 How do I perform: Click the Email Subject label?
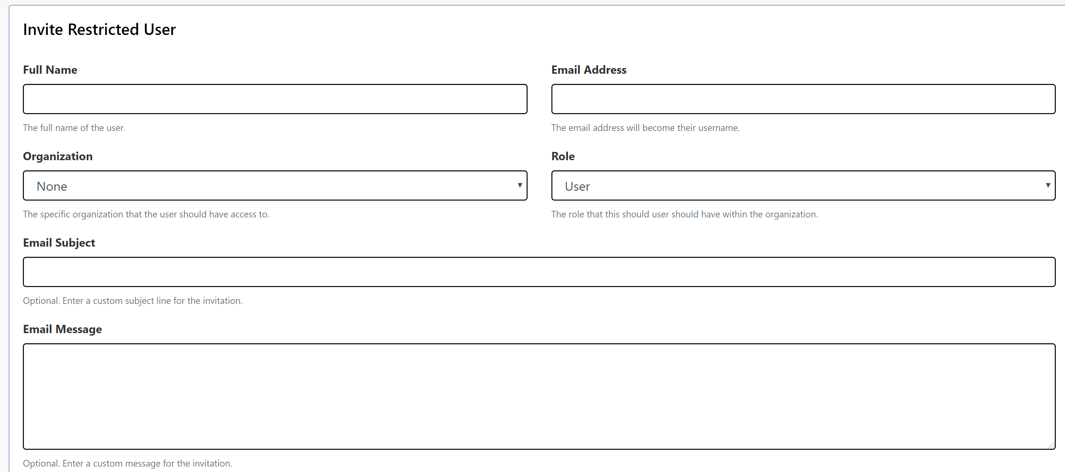(x=59, y=243)
